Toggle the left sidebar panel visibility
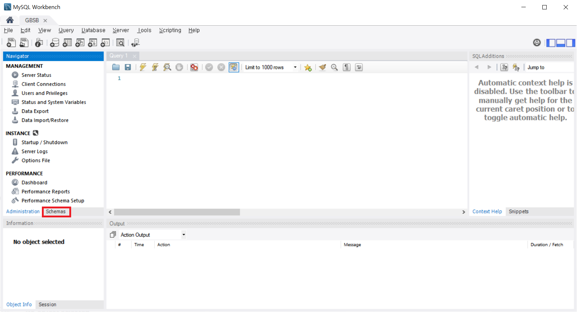The height and width of the screenshot is (312, 577). (x=551, y=43)
